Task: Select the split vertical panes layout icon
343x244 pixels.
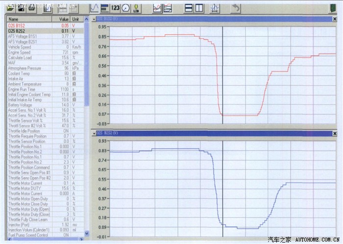Action: [199, 8]
